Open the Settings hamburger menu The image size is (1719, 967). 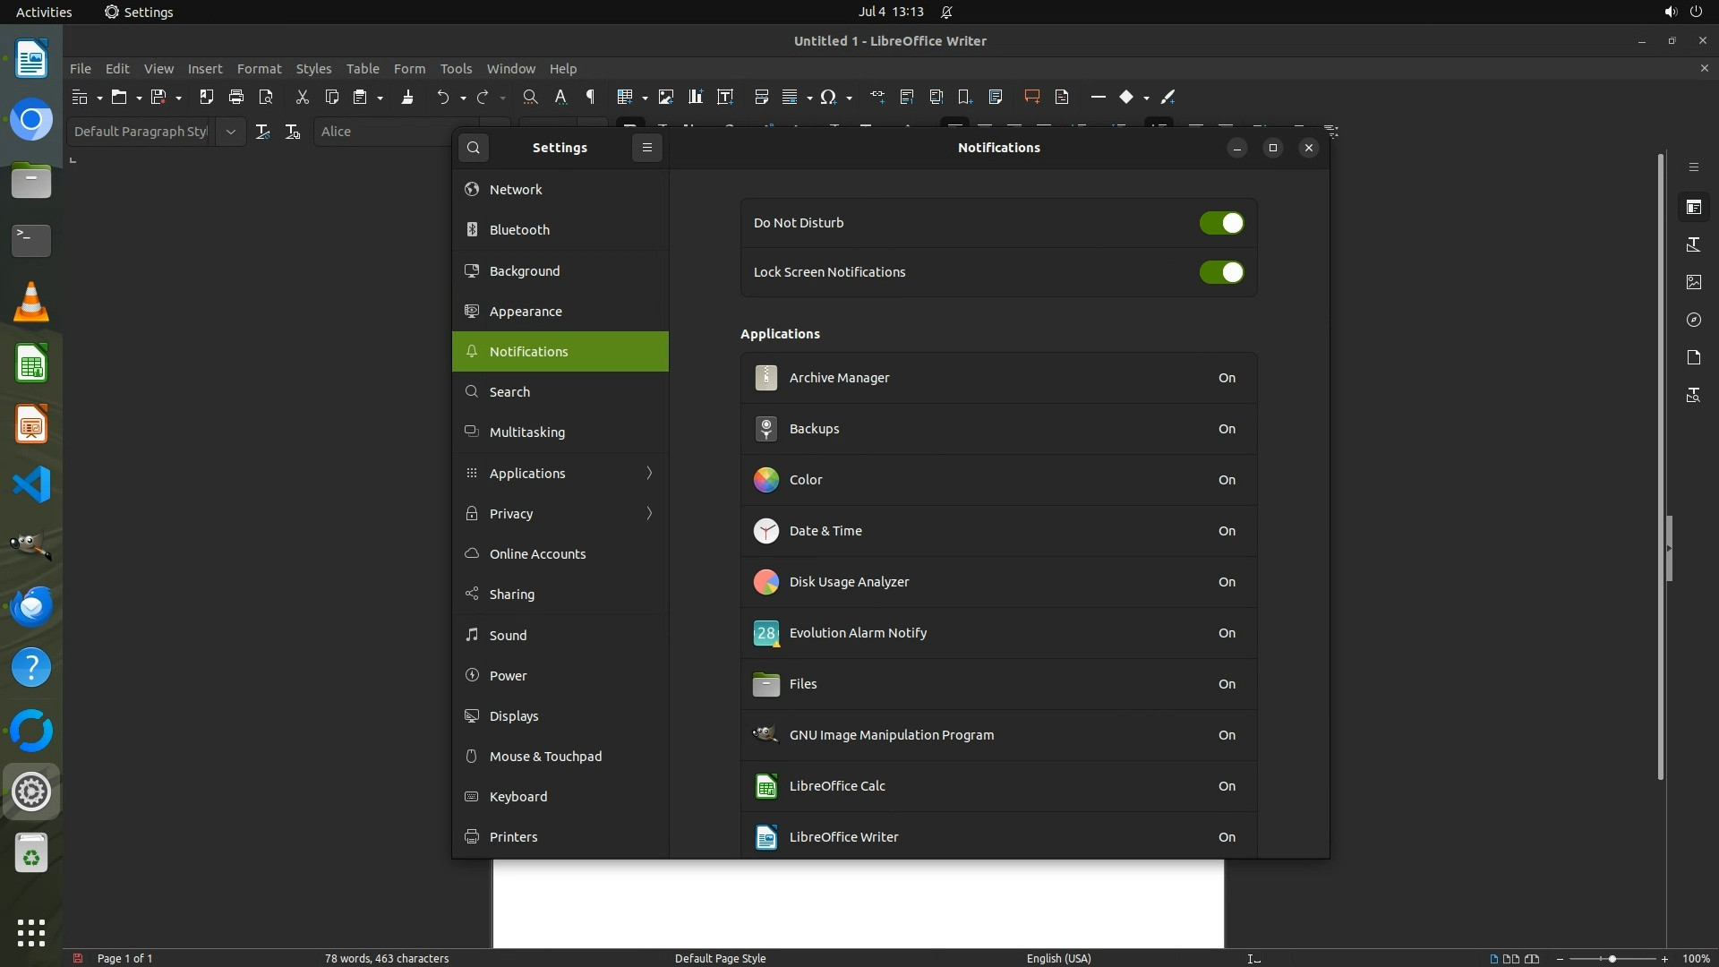point(646,148)
